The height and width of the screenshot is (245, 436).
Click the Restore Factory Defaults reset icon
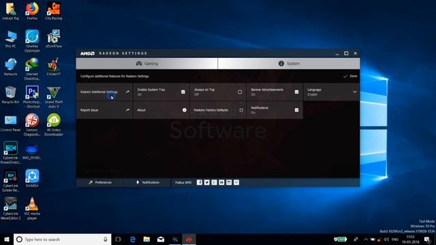click(241, 110)
